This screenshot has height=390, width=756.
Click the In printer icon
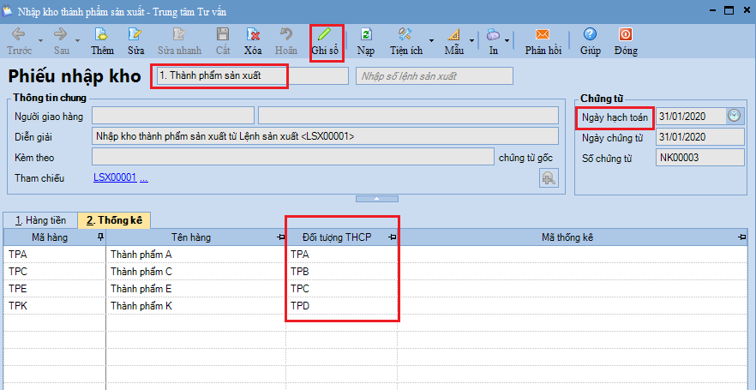tap(493, 34)
